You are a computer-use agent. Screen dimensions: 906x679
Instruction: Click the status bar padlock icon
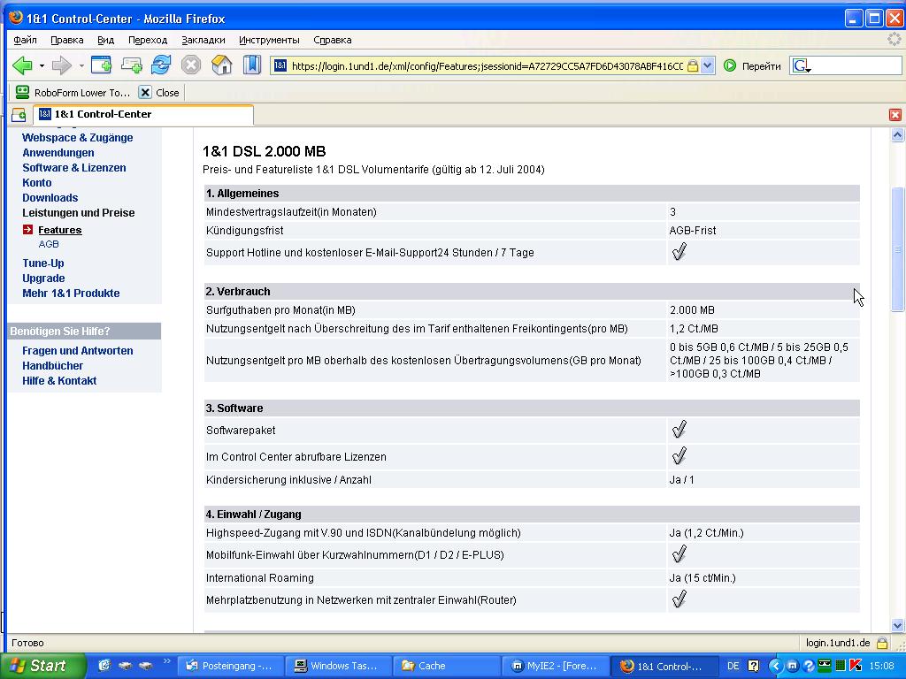[882, 643]
